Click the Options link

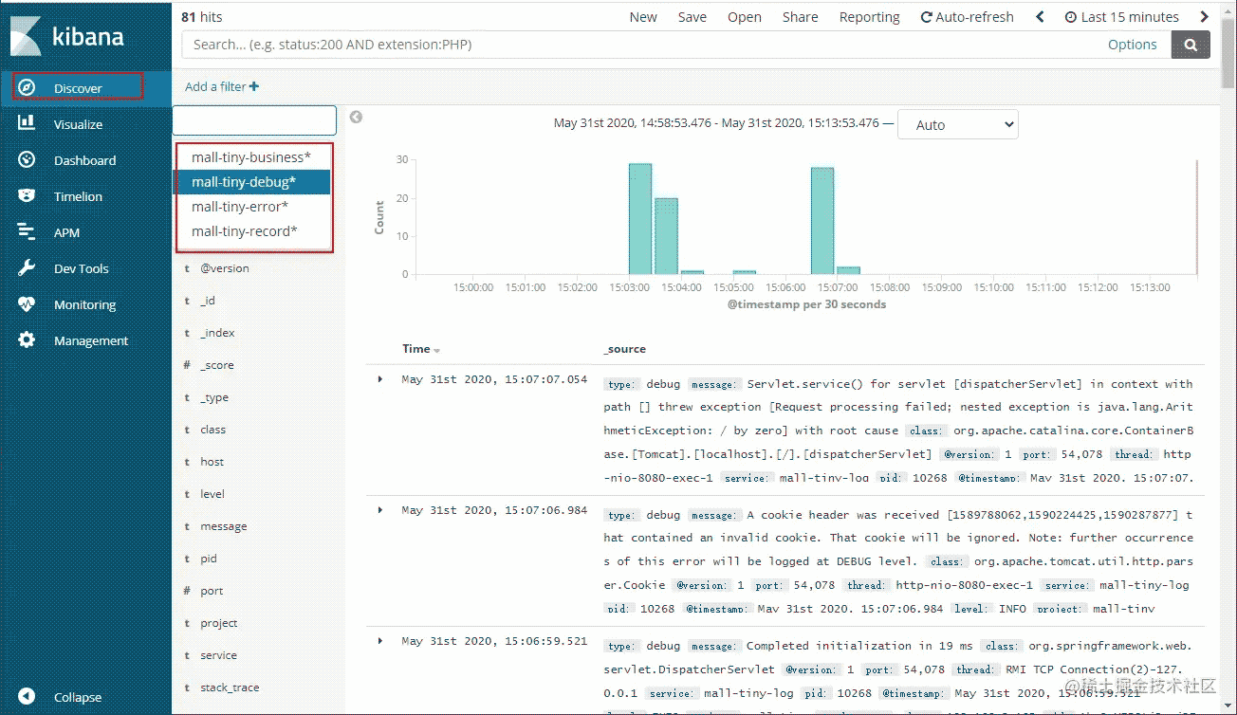pos(1132,45)
